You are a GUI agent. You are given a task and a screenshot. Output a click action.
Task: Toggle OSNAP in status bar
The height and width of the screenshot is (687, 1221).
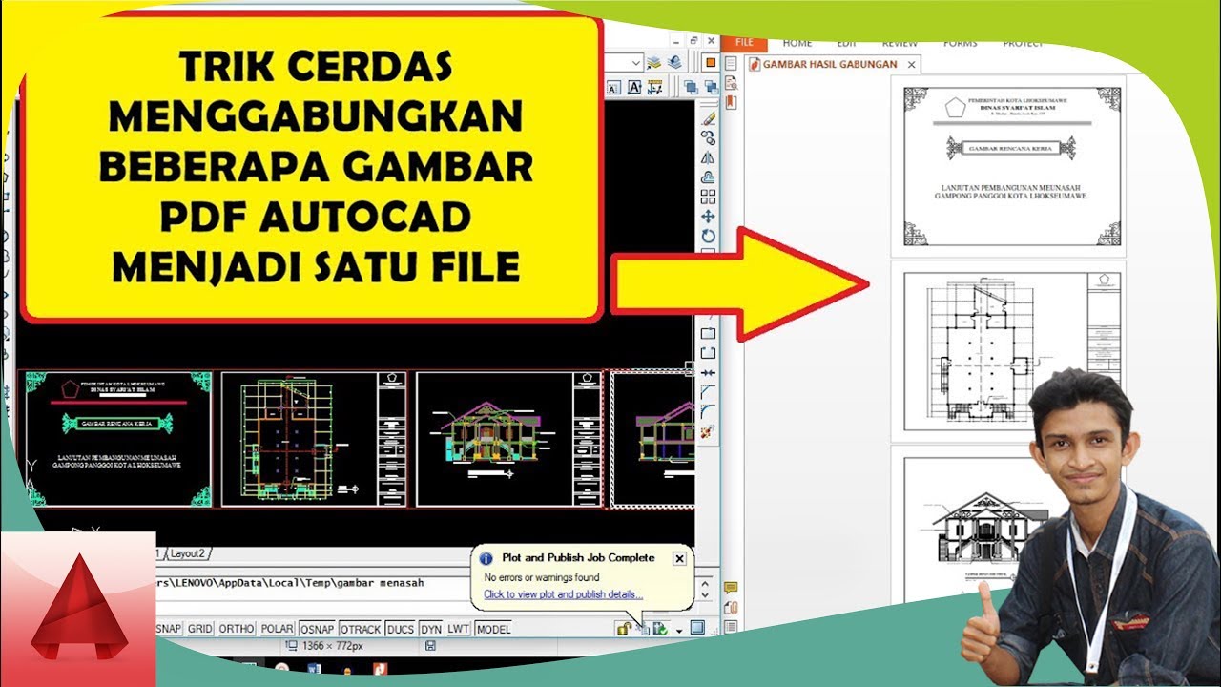[317, 629]
